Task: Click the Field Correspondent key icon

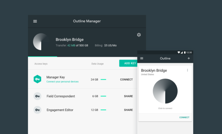Action: pyautogui.click(x=38, y=96)
